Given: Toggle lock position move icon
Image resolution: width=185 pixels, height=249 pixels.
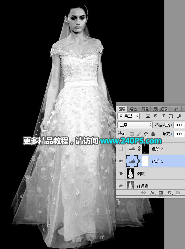Looking at the screenshot, I should [146, 134].
